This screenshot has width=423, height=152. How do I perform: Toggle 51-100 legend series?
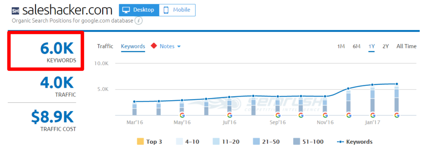coord(308,142)
